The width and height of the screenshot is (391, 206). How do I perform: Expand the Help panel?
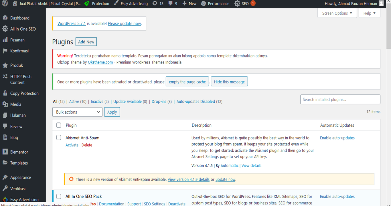tap(370, 13)
